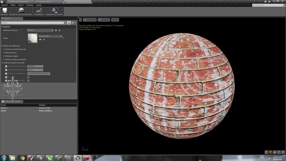Image resolution: width=286 pixels, height=161 pixels.
Task: Toggle the Dos caras override checkbox
Action: 6,77
